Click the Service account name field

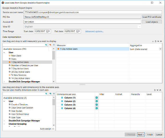93,12
